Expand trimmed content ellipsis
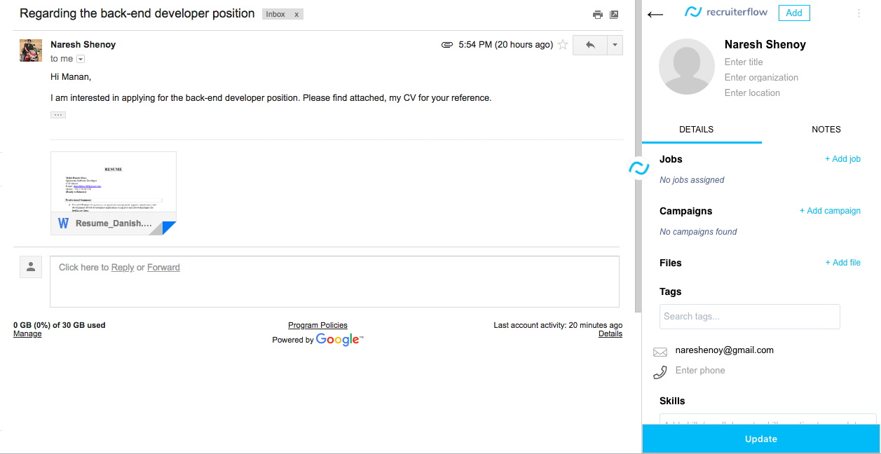Screen dimensions: 881x454 58,115
